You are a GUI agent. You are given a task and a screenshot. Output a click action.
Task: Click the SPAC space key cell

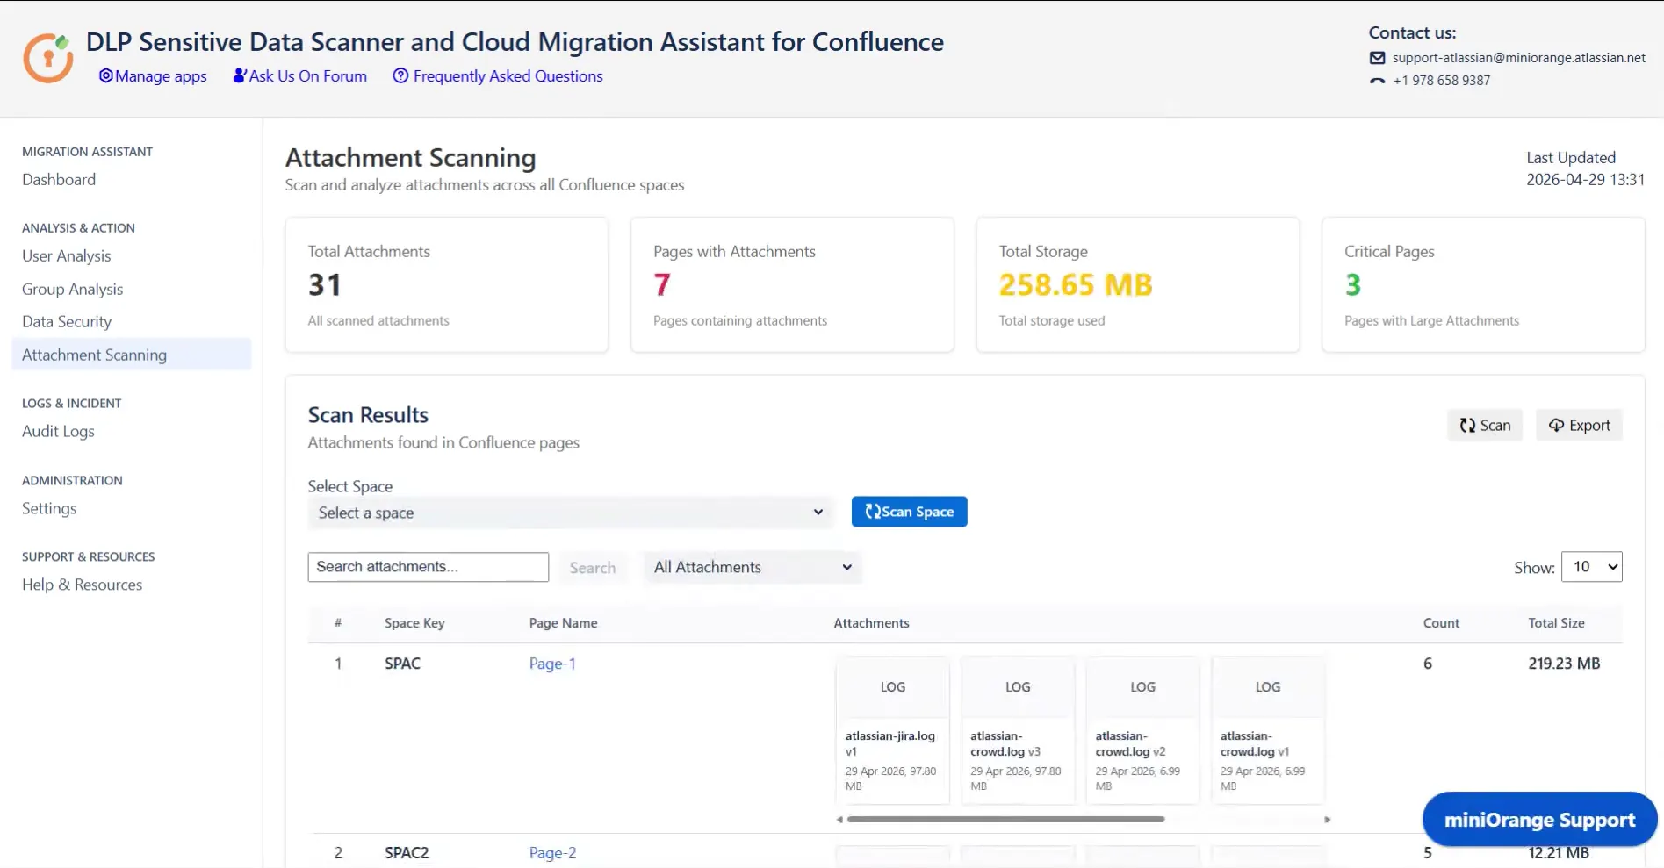[x=402, y=664]
